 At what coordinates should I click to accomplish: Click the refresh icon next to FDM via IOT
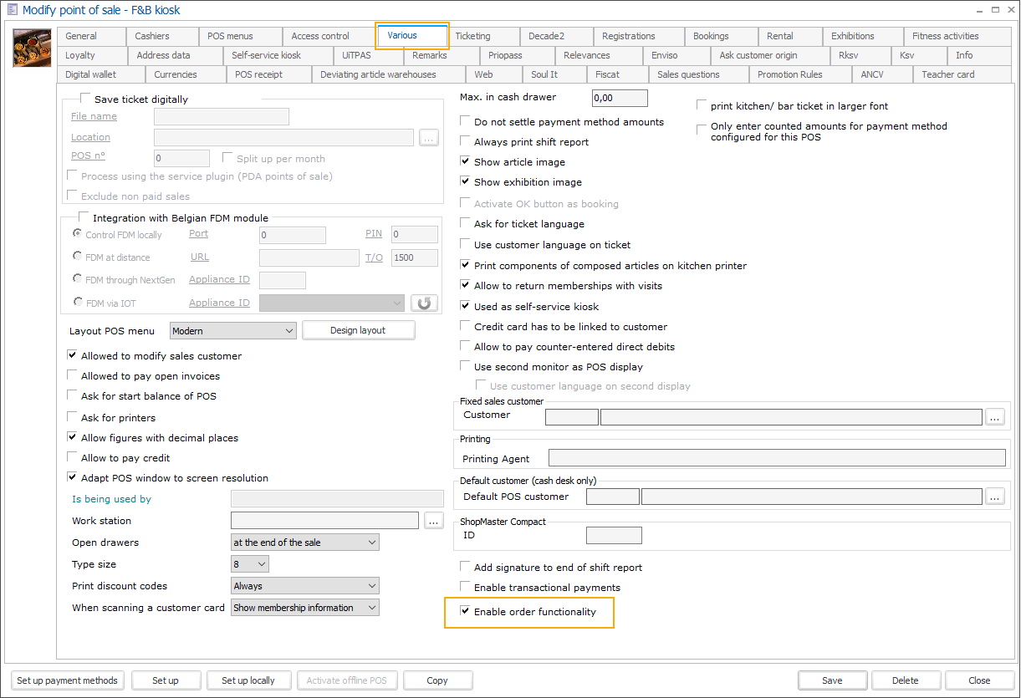(425, 303)
